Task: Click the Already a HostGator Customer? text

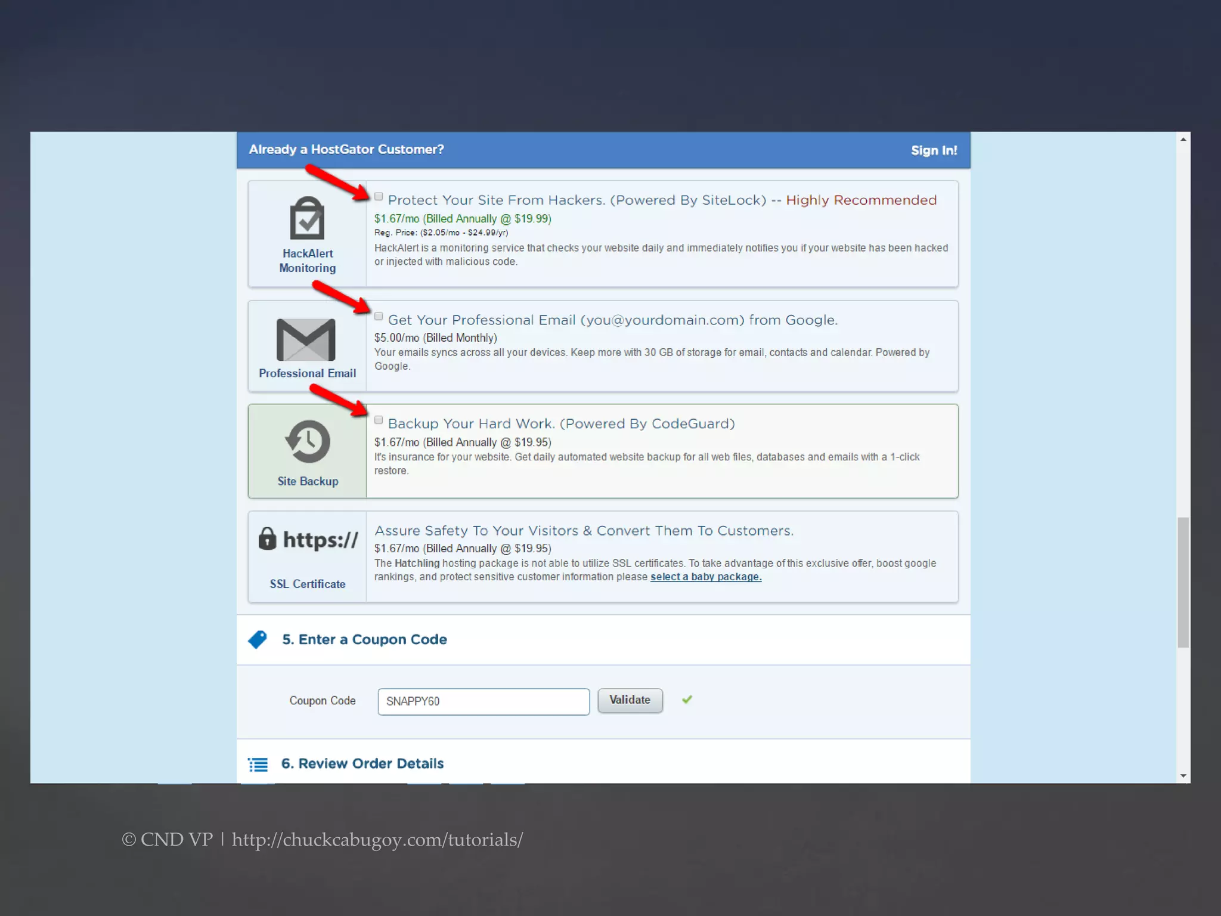Action: [x=346, y=150]
